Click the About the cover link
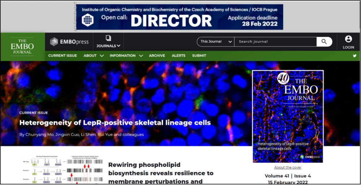361x185 pixels. tap(288, 167)
